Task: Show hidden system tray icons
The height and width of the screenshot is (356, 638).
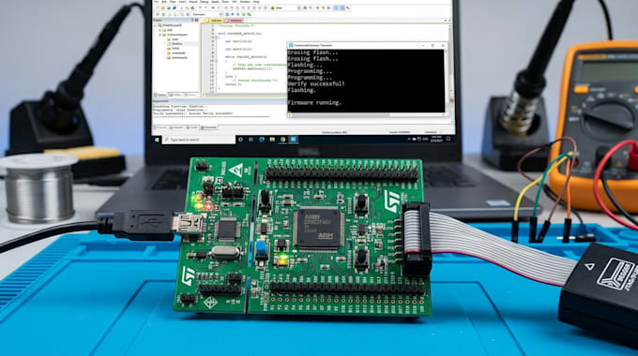Action: pyautogui.click(x=409, y=139)
